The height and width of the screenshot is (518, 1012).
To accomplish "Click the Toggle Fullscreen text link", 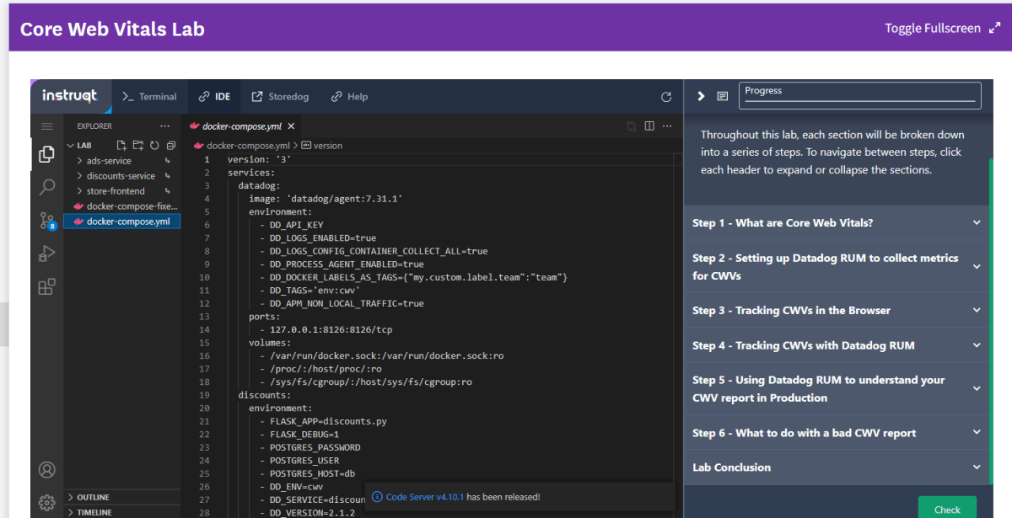I will [x=932, y=28].
